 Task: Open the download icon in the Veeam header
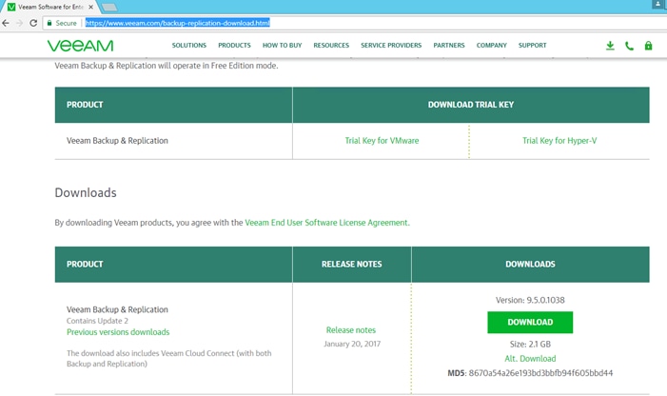point(610,46)
